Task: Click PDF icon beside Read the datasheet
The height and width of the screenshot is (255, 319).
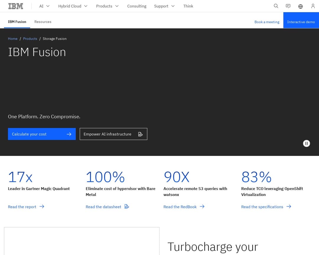Action: pyautogui.click(x=127, y=207)
